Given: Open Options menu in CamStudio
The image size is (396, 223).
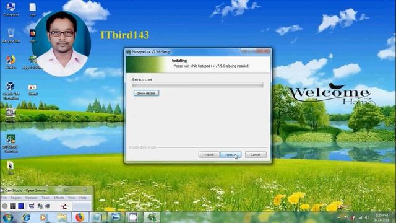Looking at the screenshot, I should [x=32, y=198].
